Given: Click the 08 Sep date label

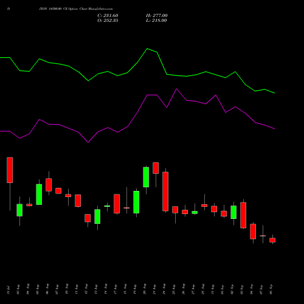Looking at the screenshot, I should (271, 289).
